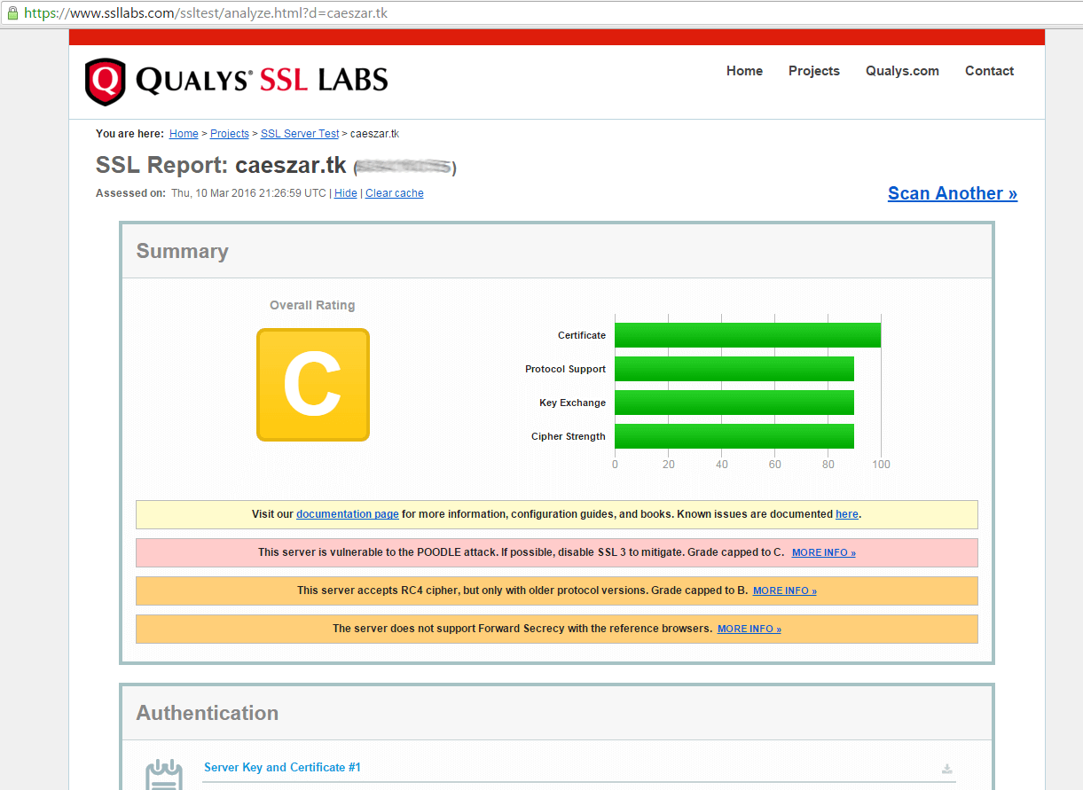Open MORE INFO for the Forward Secrecy warning

pyautogui.click(x=749, y=629)
